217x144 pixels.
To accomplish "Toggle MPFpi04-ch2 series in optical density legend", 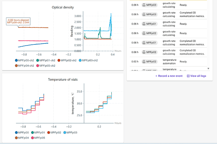I will tap(24, 66).
